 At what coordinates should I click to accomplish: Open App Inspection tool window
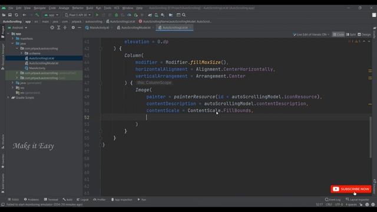tap(122, 200)
